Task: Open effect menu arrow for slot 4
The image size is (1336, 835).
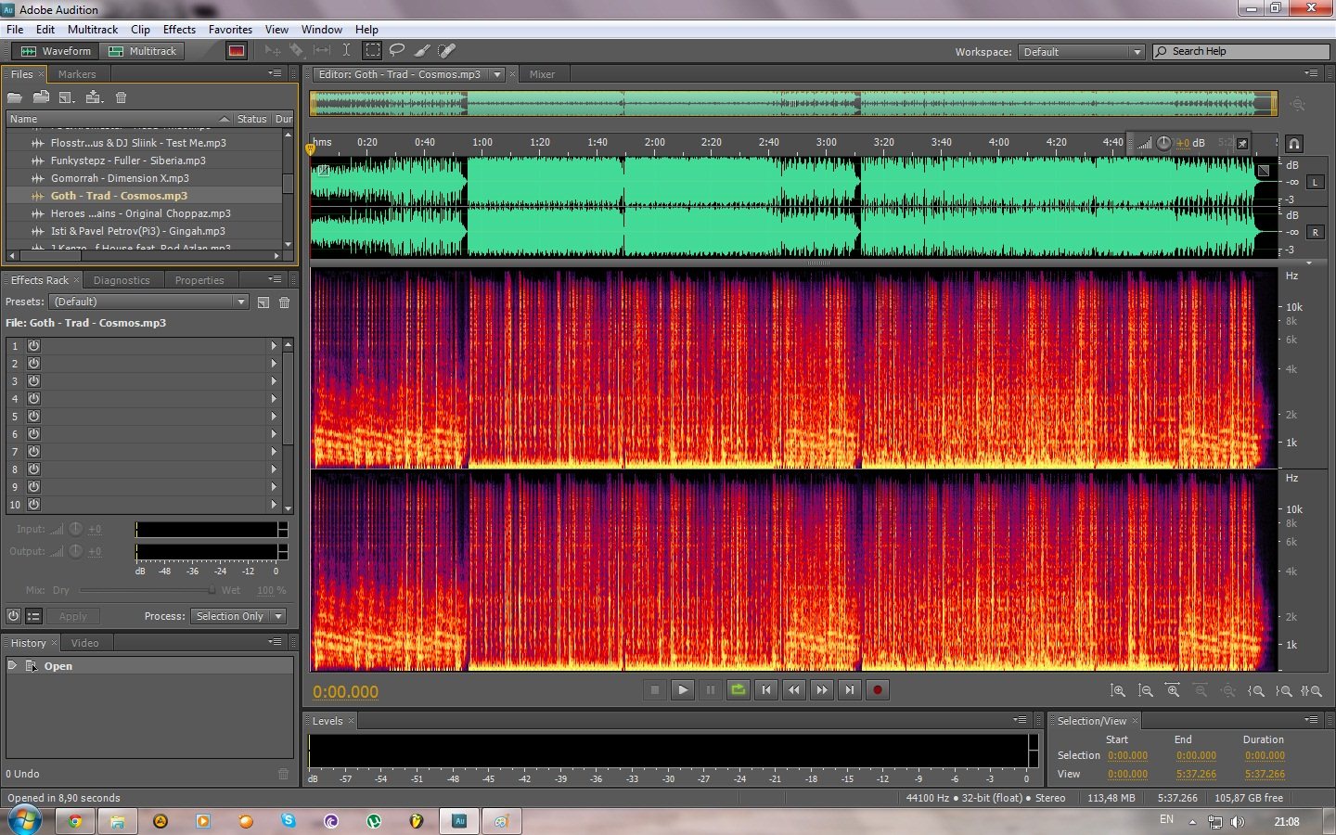Action: (274, 399)
